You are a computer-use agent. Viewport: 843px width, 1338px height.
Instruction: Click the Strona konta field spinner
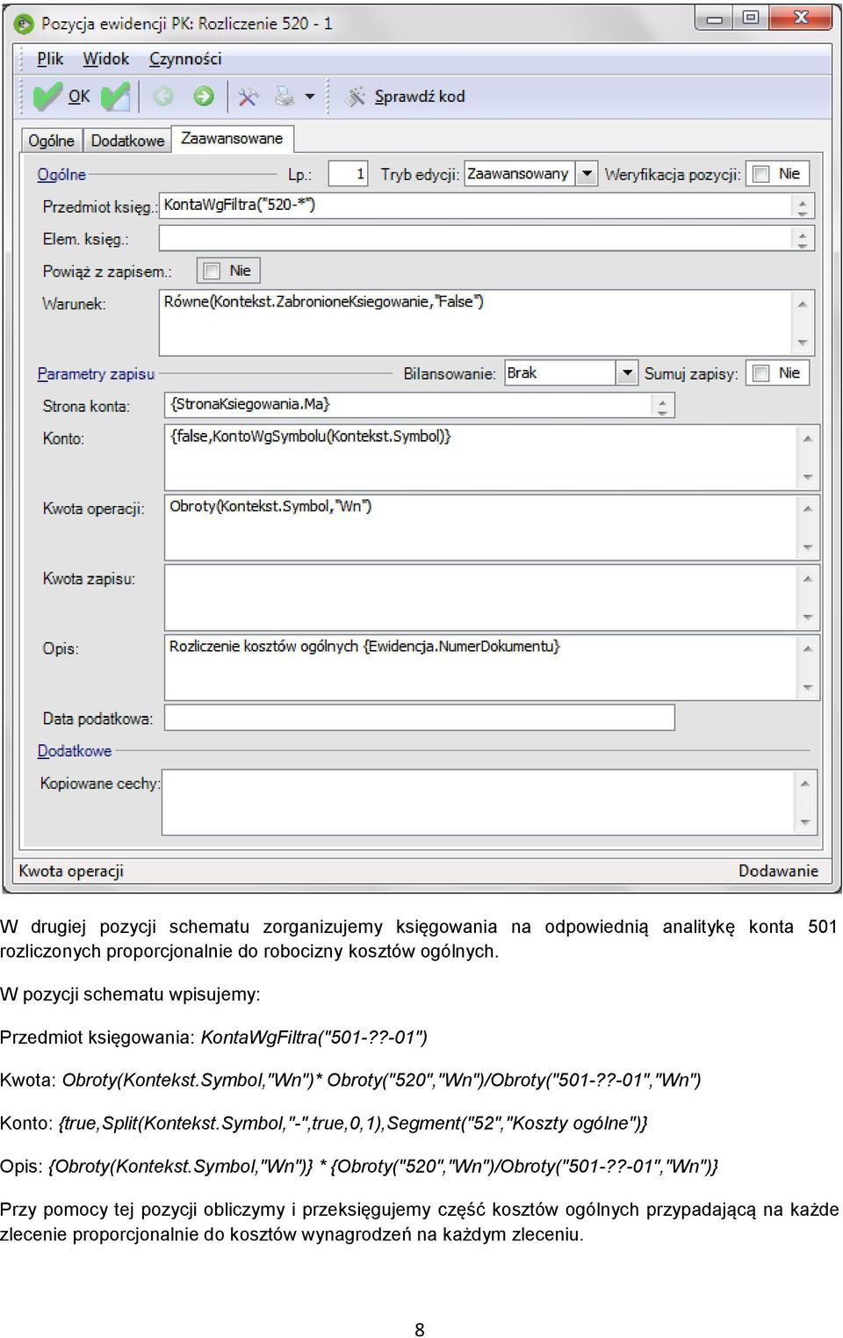(x=663, y=405)
